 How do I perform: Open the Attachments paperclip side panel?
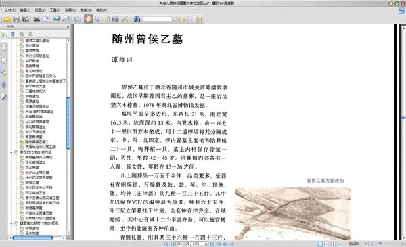pos(4,85)
